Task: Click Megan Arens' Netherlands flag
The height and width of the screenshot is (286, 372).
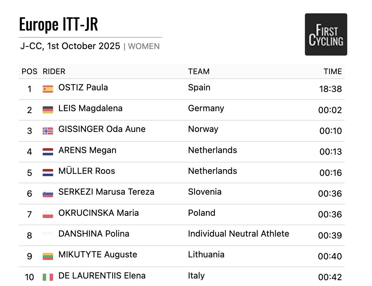Action: (x=48, y=152)
